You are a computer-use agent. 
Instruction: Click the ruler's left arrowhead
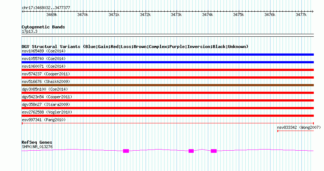(x=23, y=12)
